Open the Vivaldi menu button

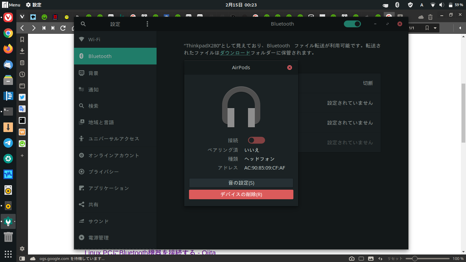[22, 16]
